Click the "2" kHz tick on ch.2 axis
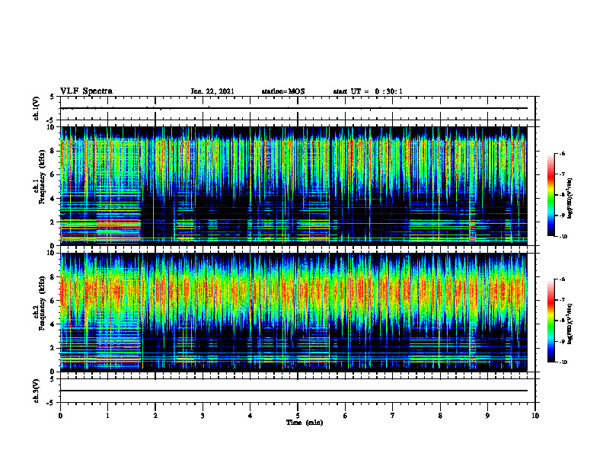The image size is (603, 466). click(53, 348)
